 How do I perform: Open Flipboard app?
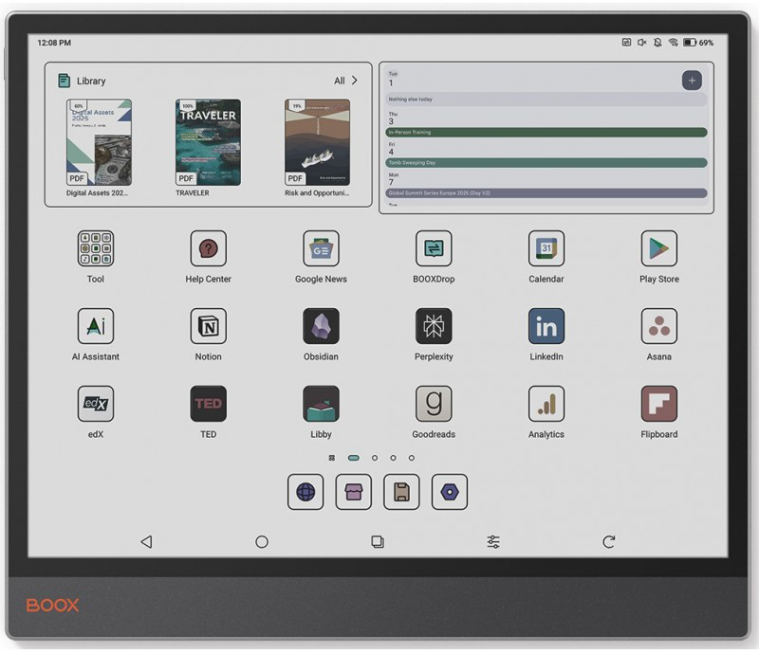(x=658, y=404)
